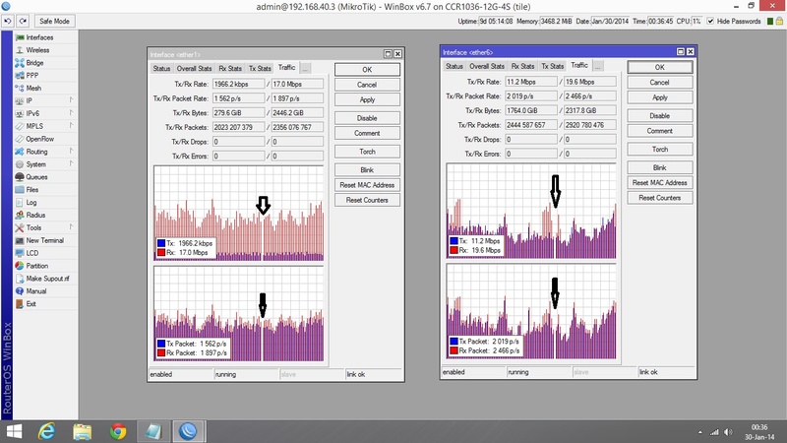This screenshot has width=787, height=443.
Task: Click Comment in the ether1 window
Action: pyautogui.click(x=367, y=133)
